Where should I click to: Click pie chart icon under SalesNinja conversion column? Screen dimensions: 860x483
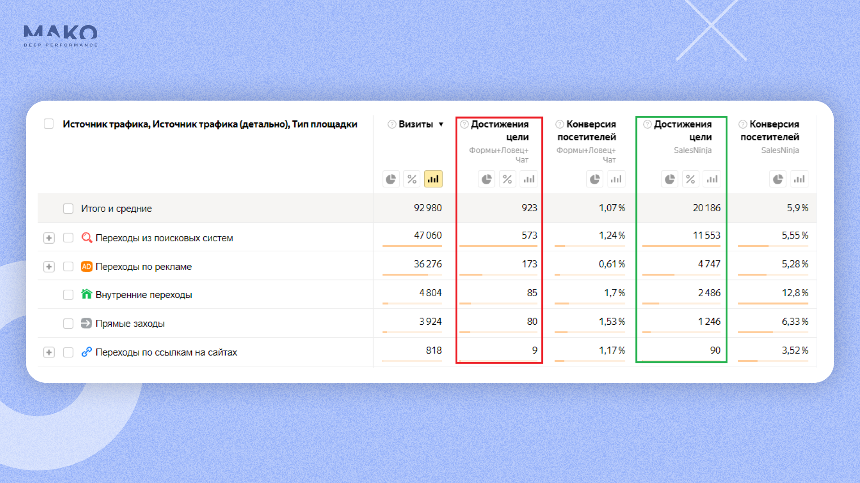click(x=778, y=179)
